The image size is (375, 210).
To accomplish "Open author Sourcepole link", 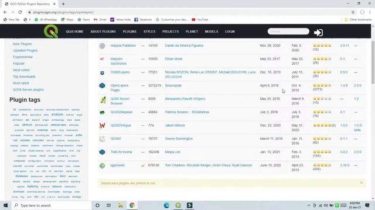I will pyautogui.click(x=173, y=85).
